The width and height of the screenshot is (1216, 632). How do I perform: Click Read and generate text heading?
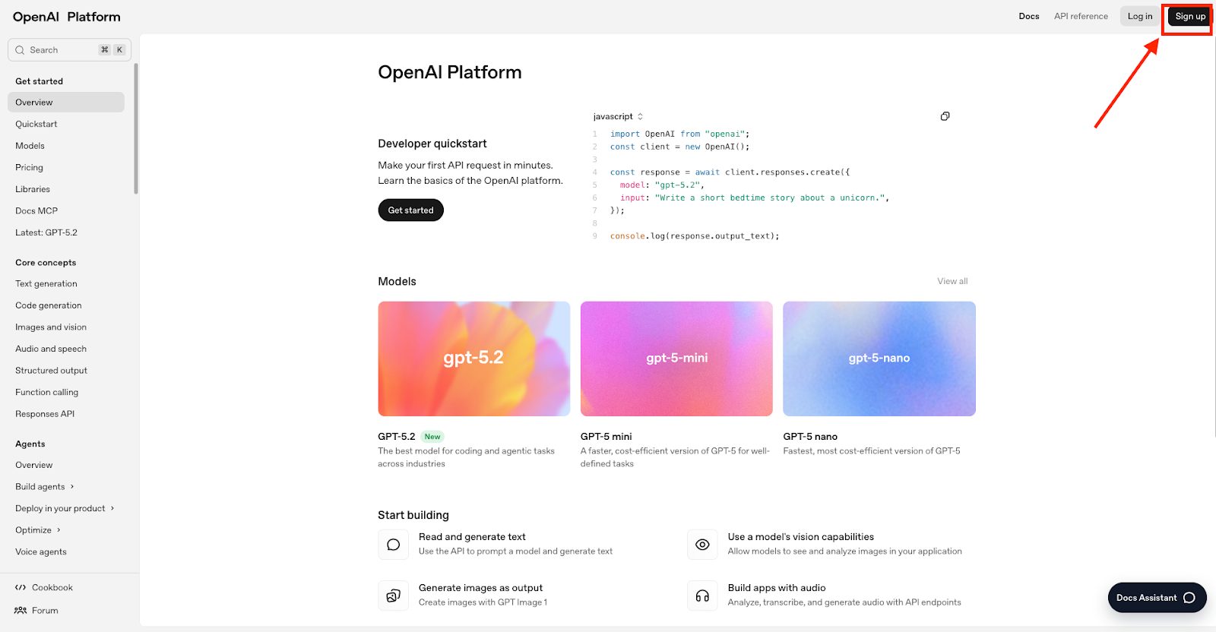pyautogui.click(x=472, y=537)
